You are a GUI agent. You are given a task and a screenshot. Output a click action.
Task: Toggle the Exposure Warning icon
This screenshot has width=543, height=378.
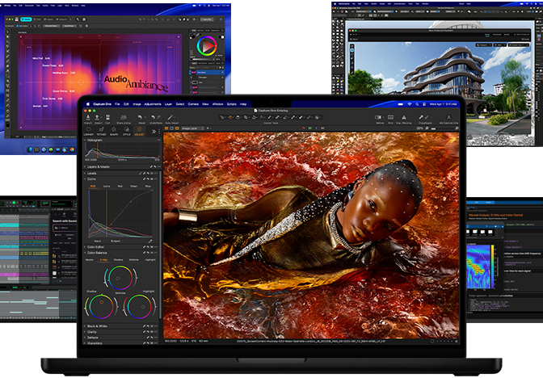click(404, 117)
